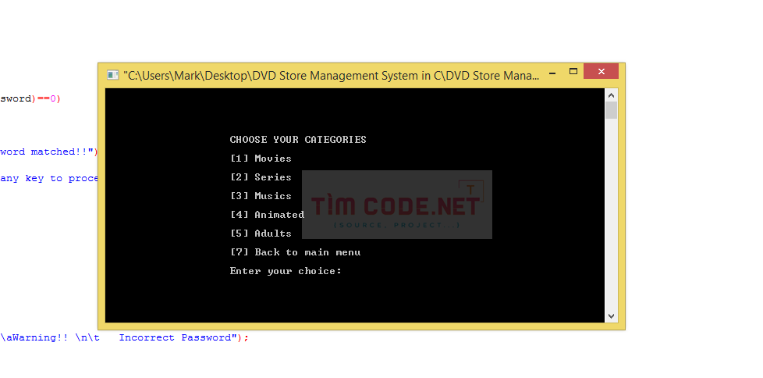
Task: Click the console window title bar text
Action: (331, 76)
